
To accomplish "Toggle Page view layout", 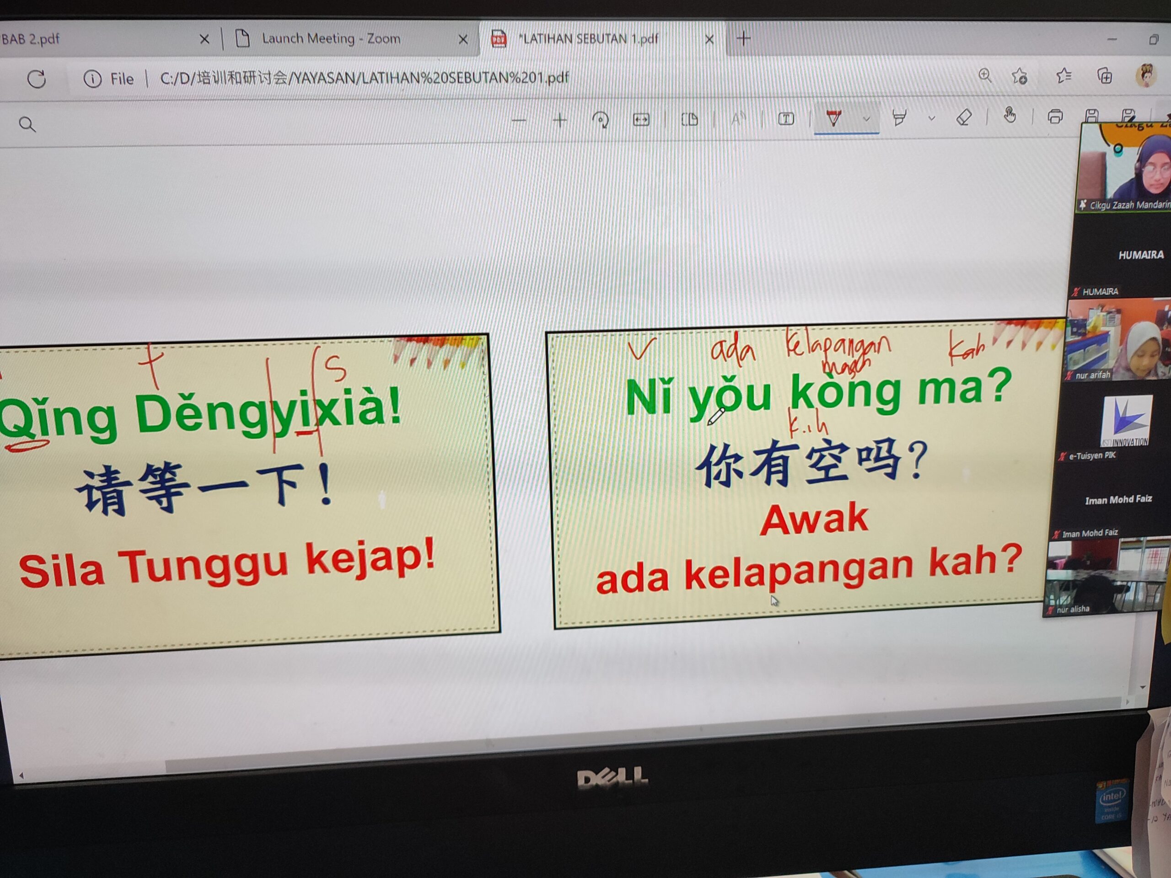I will (689, 120).
